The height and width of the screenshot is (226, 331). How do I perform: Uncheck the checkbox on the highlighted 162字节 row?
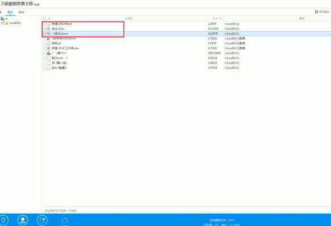coord(45,34)
